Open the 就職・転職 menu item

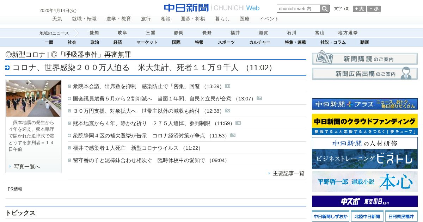tap(84, 19)
